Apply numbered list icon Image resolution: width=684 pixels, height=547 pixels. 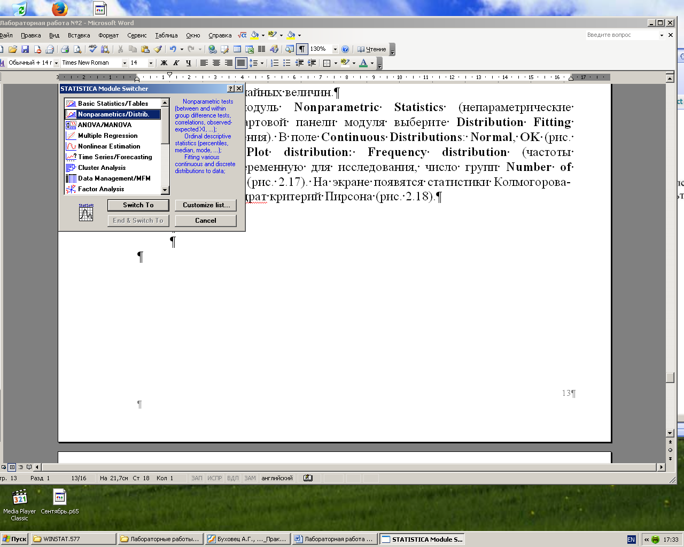click(275, 63)
